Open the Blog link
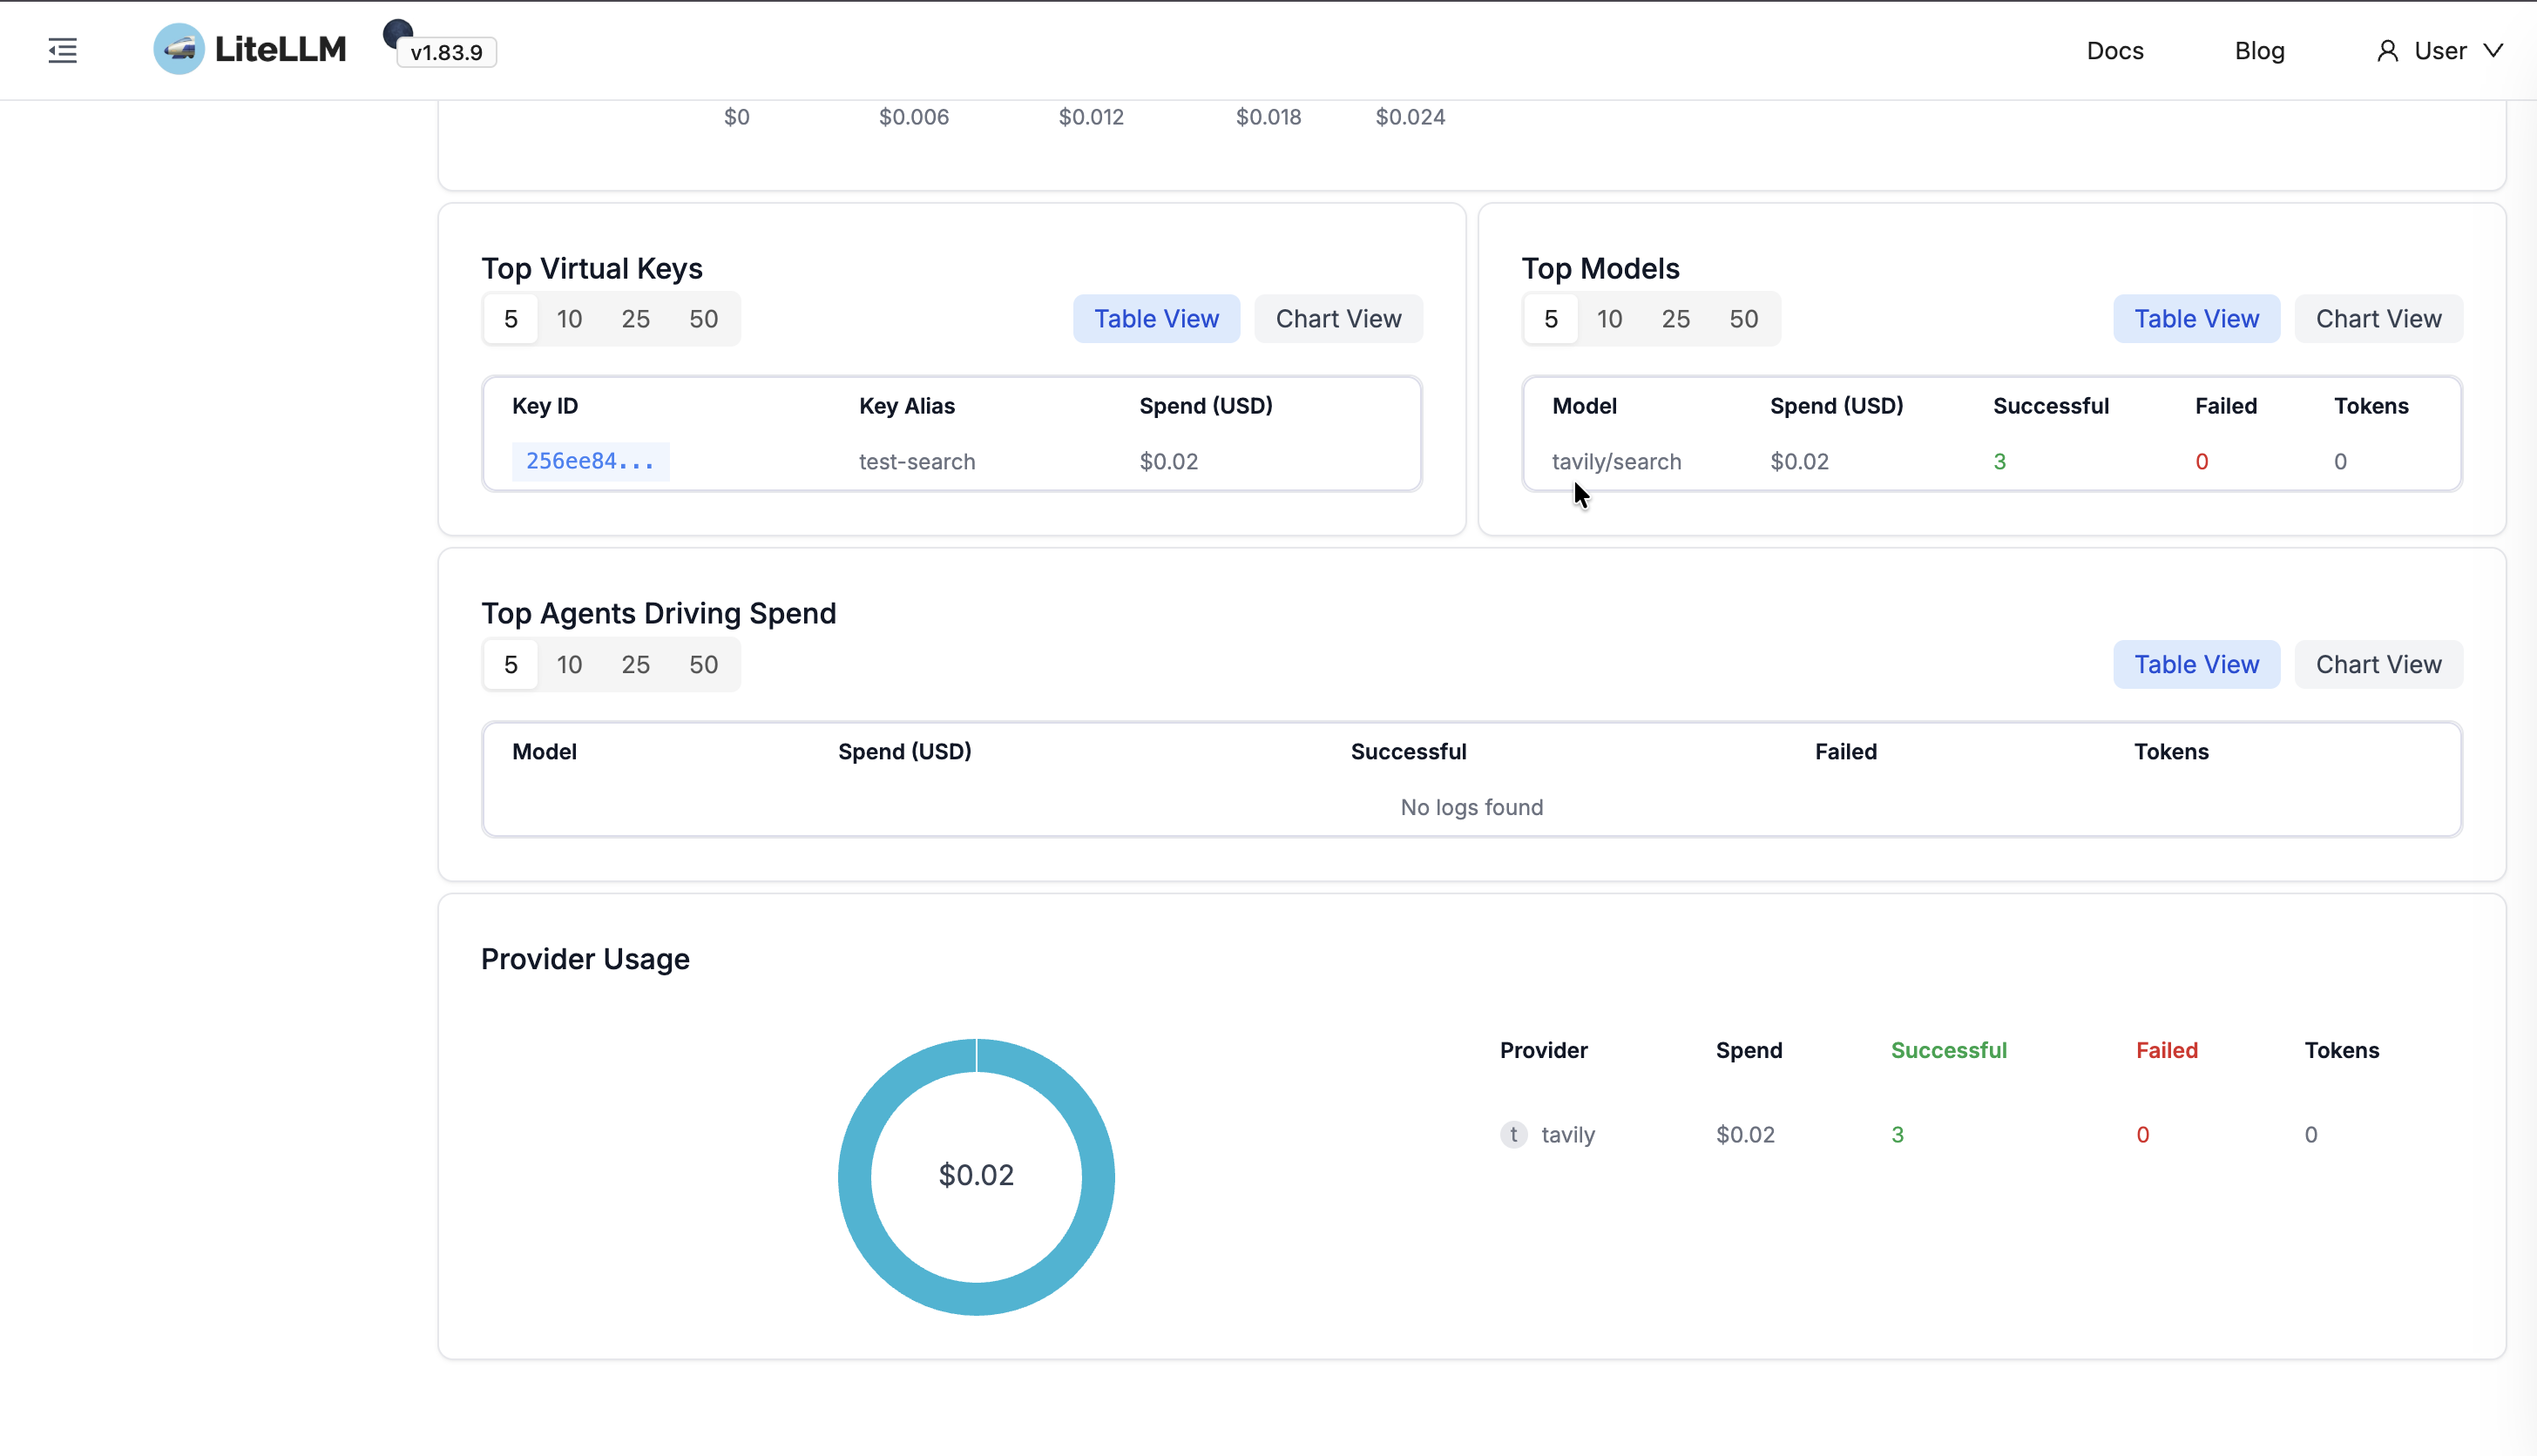The height and width of the screenshot is (1456, 2537). (x=2259, y=51)
